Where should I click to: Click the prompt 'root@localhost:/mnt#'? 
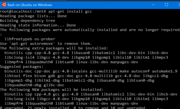pos(23,11)
